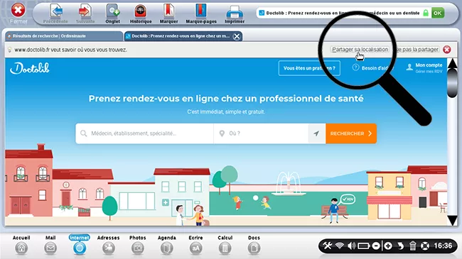
Task: Open the Agenda app
Action: [167, 245]
